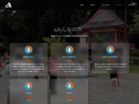Click the testimonial text starting ラジオ体操が生活リズム

69,68
